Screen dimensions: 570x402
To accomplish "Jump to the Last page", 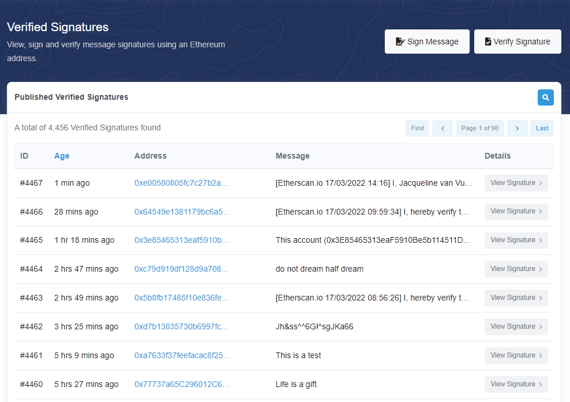I will 542,128.
